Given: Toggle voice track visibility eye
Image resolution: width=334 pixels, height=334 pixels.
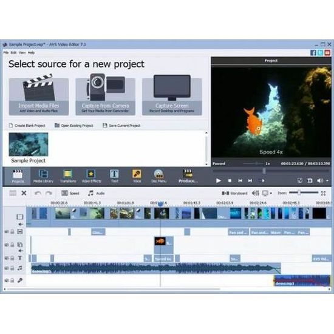Looking at the screenshot, I should coord(7,281).
